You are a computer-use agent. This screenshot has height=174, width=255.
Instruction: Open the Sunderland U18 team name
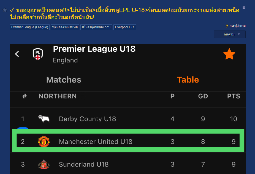pyautogui.click(x=84, y=164)
